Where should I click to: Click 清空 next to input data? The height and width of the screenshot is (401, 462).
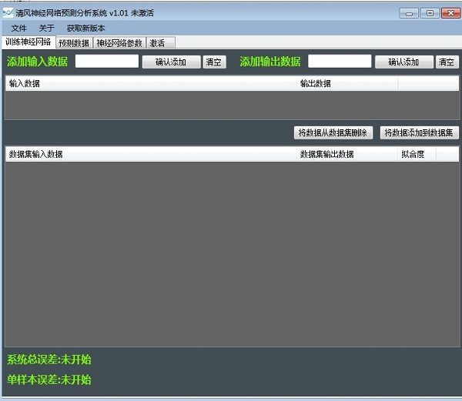pyautogui.click(x=214, y=62)
